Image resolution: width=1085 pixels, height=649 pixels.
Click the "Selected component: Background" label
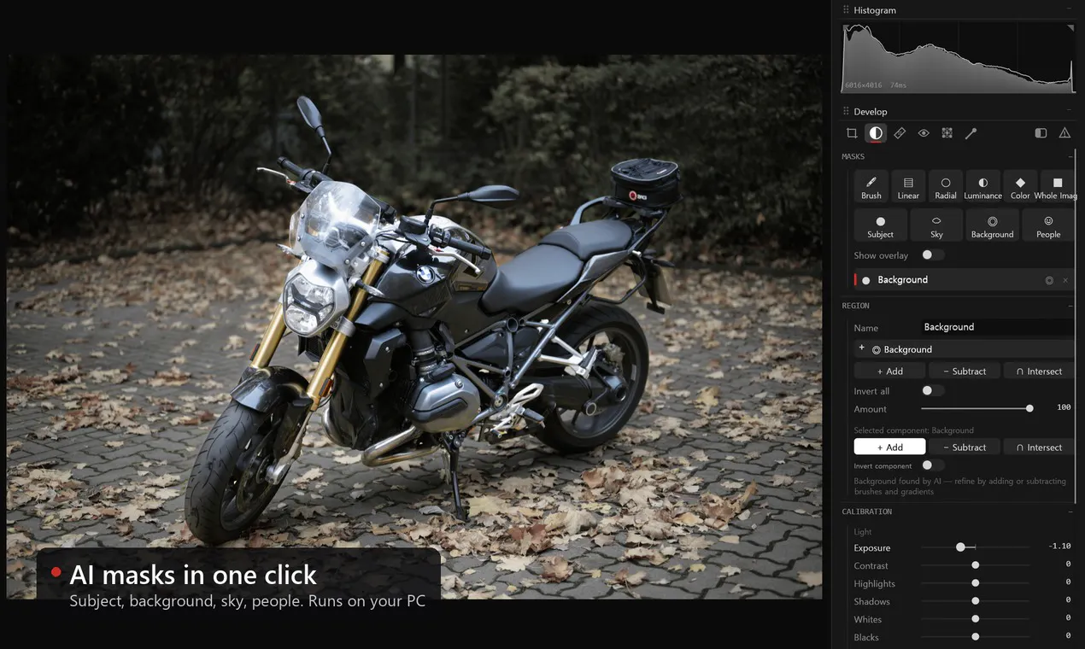[x=913, y=430]
